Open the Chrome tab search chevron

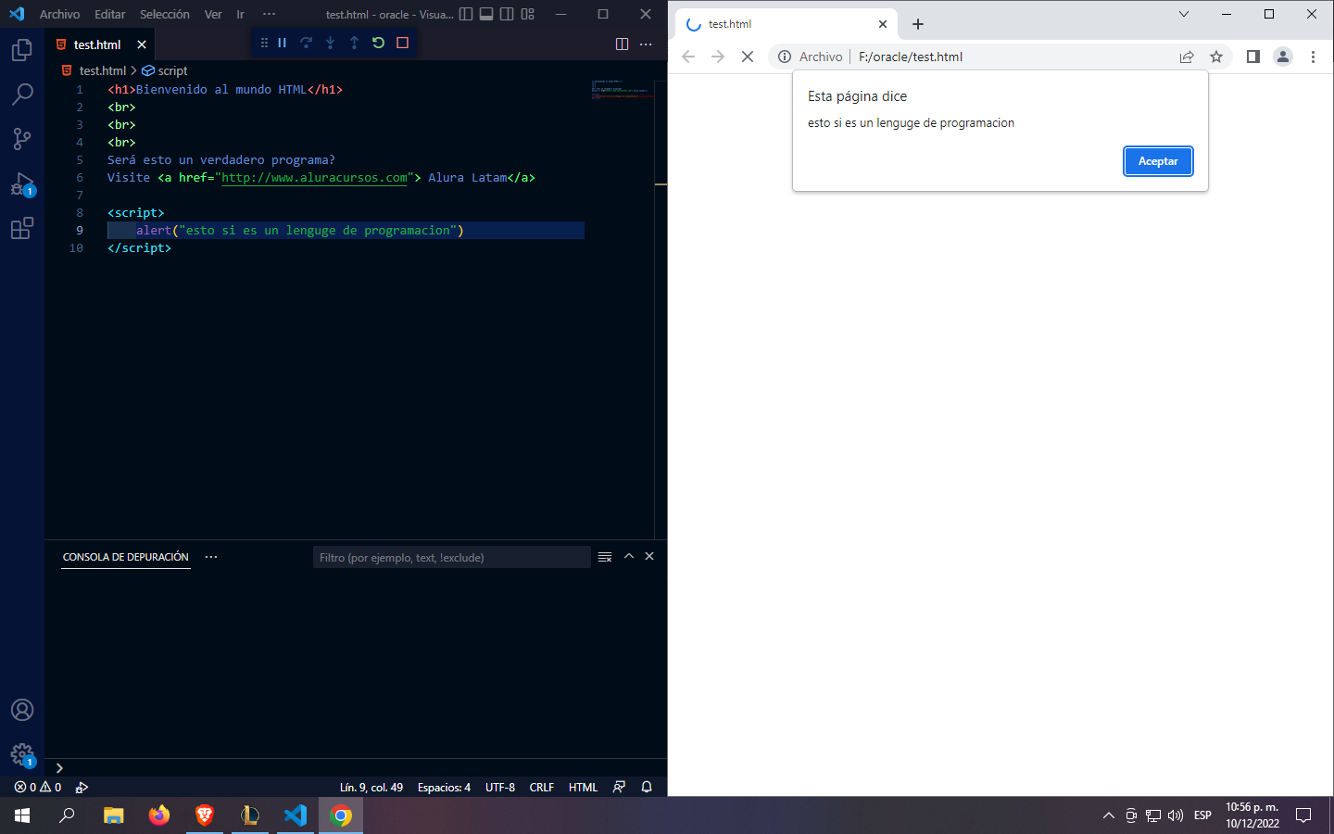pos(1183,14)
